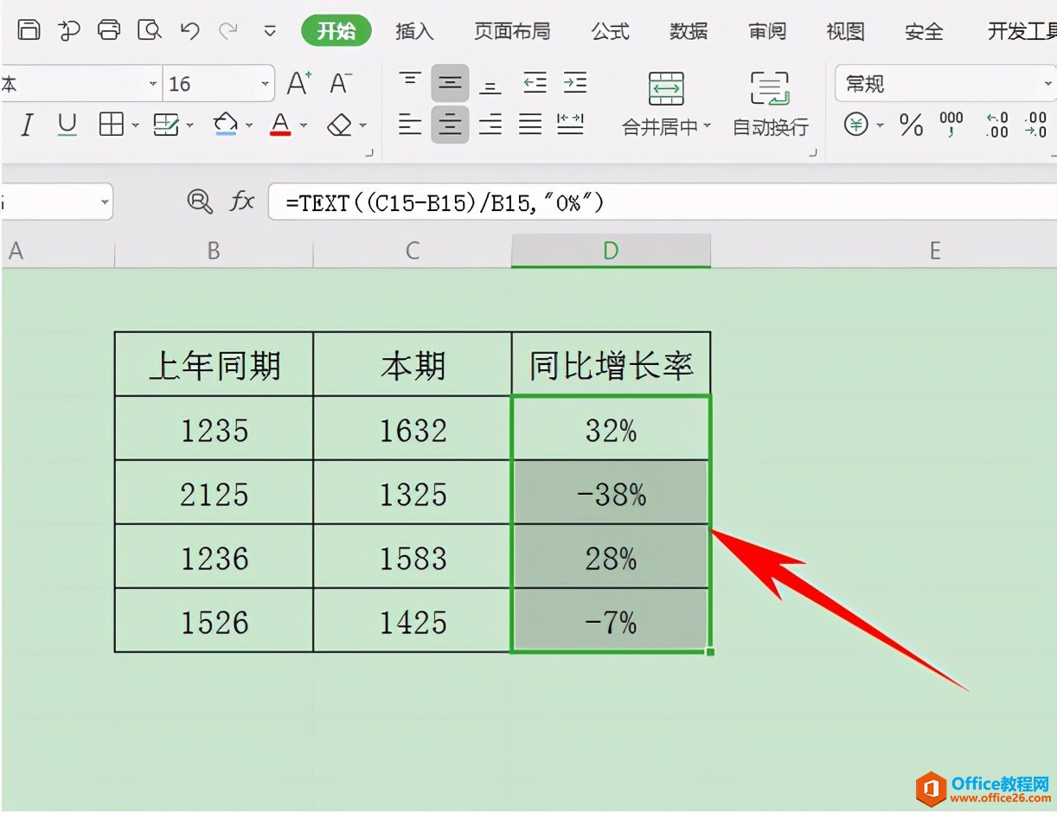Viewport: 1057px width, 813px height.
Task: Select column B header
Action: click(214, 251)
